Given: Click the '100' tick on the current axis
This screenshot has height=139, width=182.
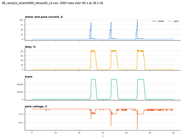Looking at the screenshot, I should [21, 20].
